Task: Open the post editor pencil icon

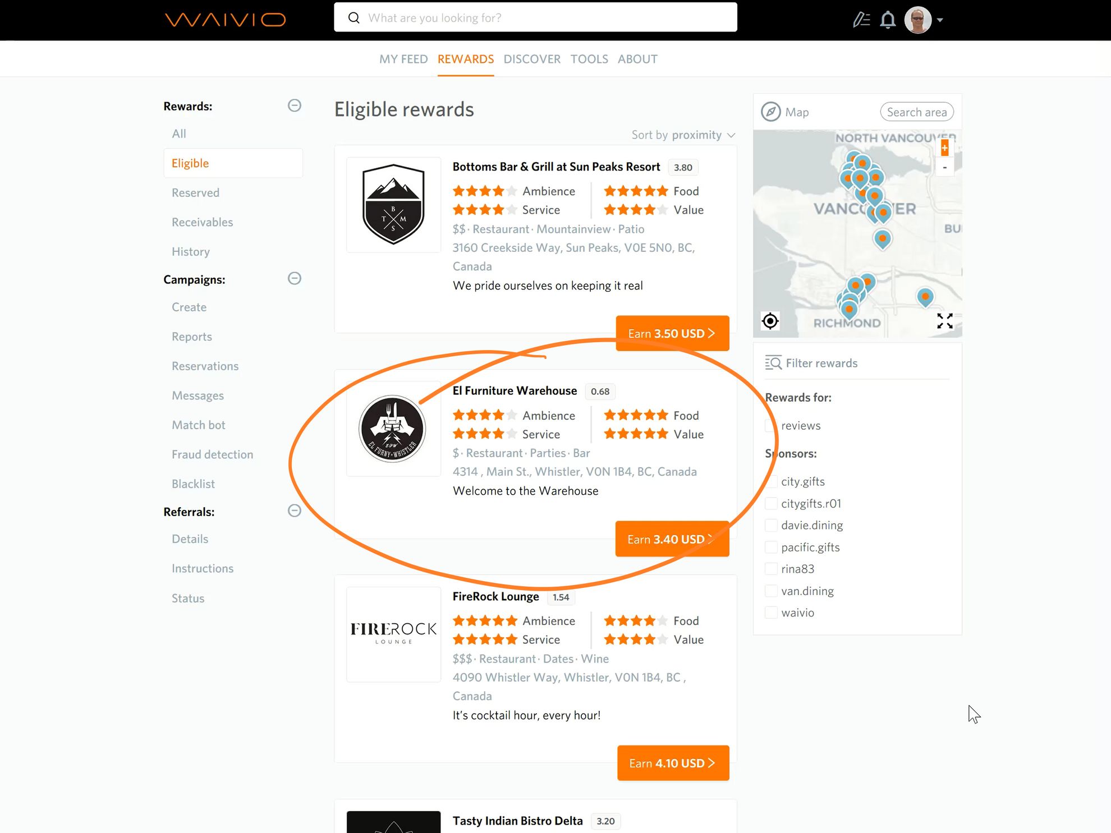Action: (x=861, y=20)
